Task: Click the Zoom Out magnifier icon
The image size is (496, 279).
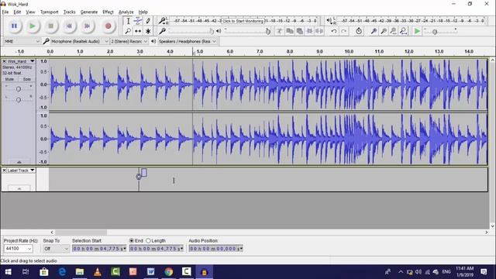Action: 384,31
